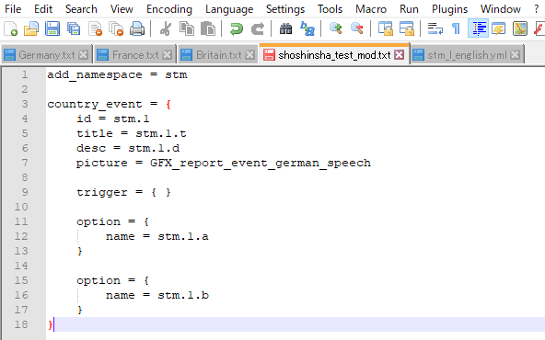Open the Language menu
The height and width of the screenshot is (340, 545).
pos(229,8)
